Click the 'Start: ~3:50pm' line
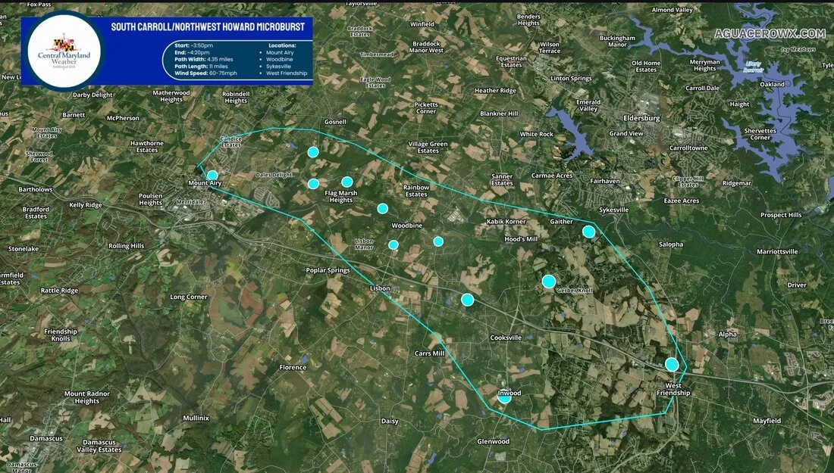This screenshot has width=834, height=473. pyautogui.click(x=193, y=45)
